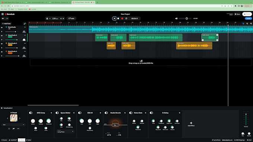Image resolution: width=253 pixels, height=142 pixels.
Task: Go to next Fx preset
Action: click(20, 118)
